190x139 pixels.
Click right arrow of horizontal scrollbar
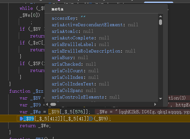pyautogui.click(x=155, y=104)
